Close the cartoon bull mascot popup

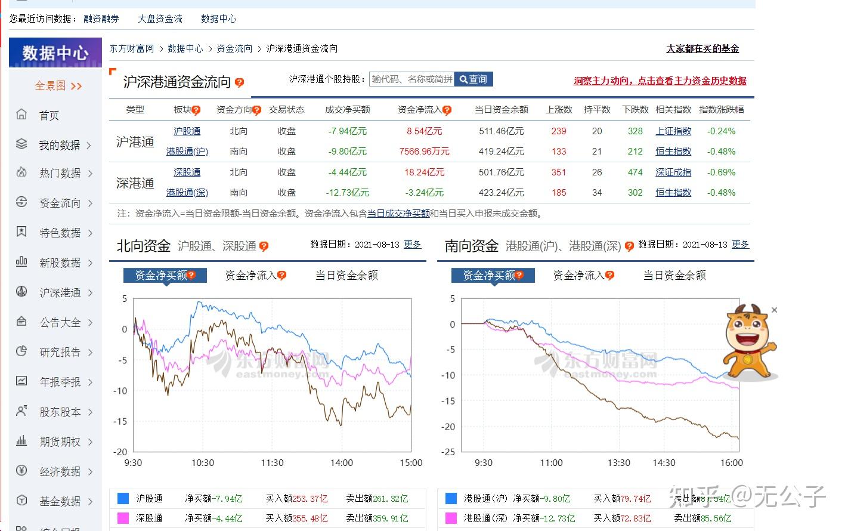point(774,310)
